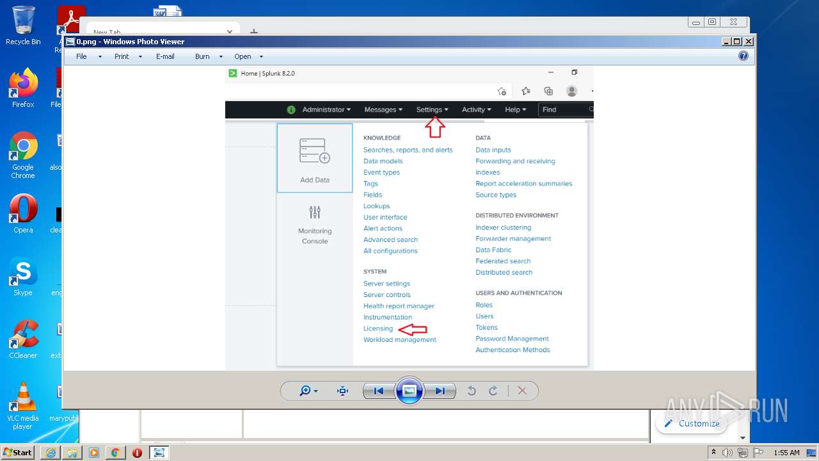
Task: Click the Actual size fit-to-window icon
Action: pos(342,391)
